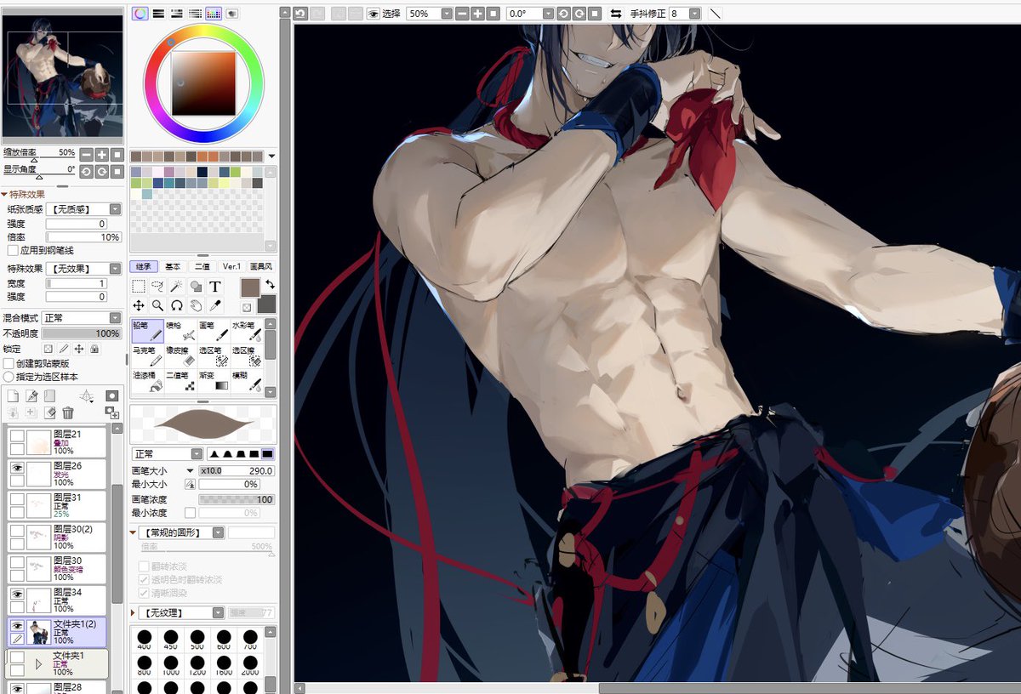Swap foreground and background colors
Screen dimensions: 1021x694
tap(270, 284)
